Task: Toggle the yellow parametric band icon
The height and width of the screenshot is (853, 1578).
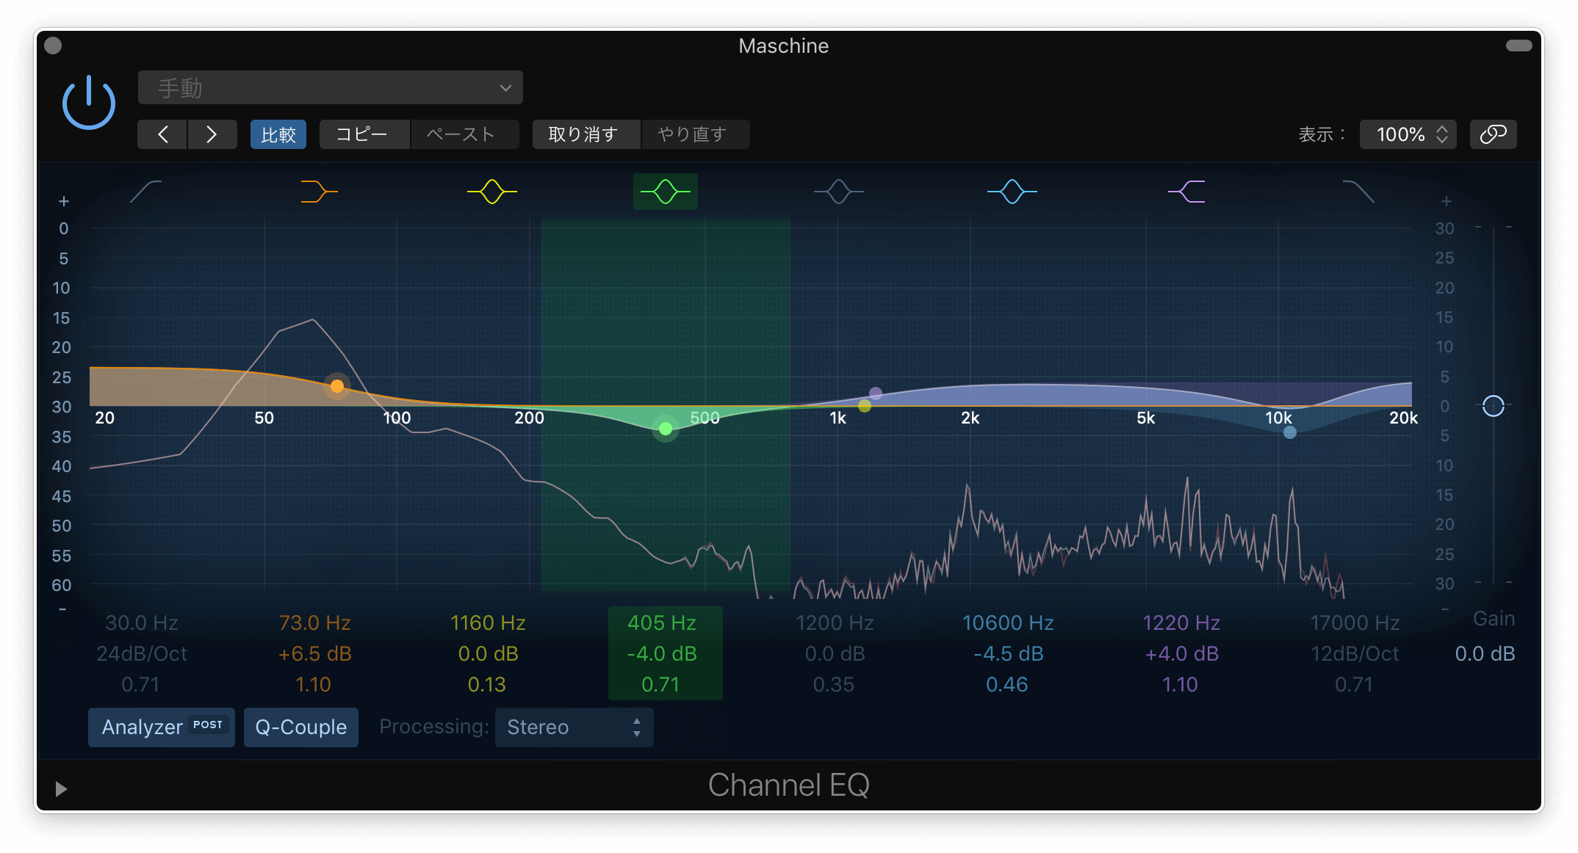Action: 492,192
